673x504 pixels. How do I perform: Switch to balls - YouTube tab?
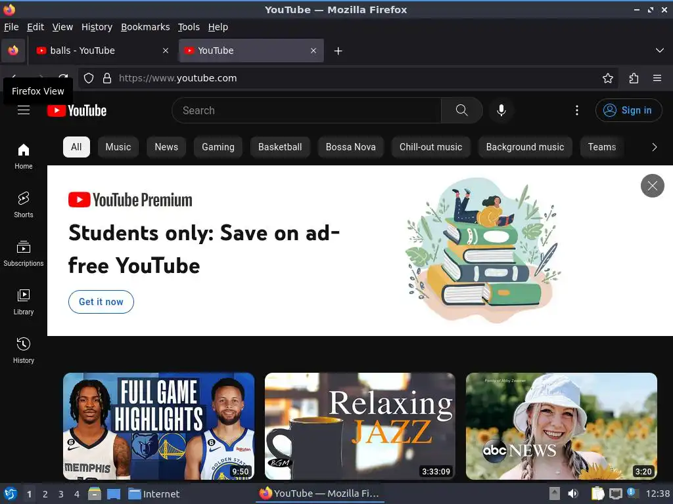pos(102,51)
